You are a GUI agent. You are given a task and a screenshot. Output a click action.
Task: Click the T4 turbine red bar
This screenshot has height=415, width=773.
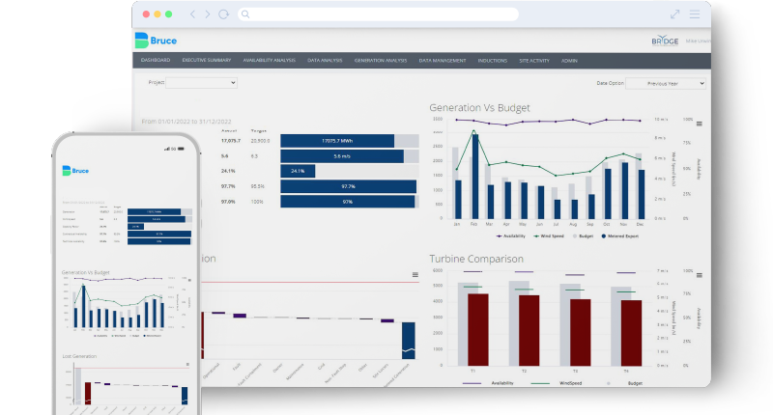(x=631, y=333)
